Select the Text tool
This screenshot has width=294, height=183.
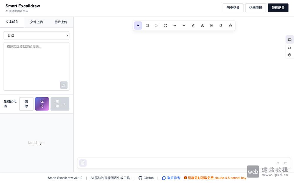pyautogui.click(x=202, y=25)
